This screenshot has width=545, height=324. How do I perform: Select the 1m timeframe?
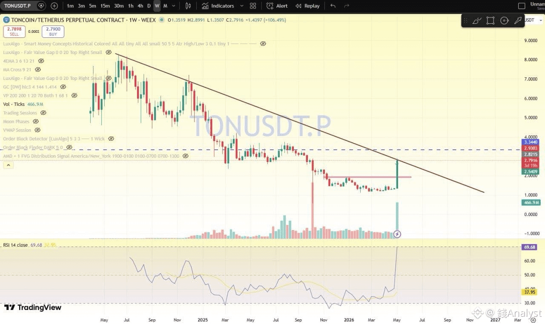coord(70,6)
